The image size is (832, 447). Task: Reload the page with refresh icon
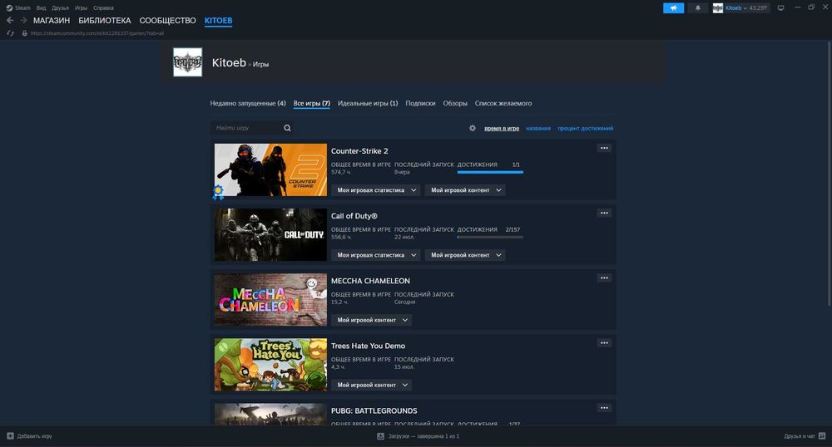(10, 33)
